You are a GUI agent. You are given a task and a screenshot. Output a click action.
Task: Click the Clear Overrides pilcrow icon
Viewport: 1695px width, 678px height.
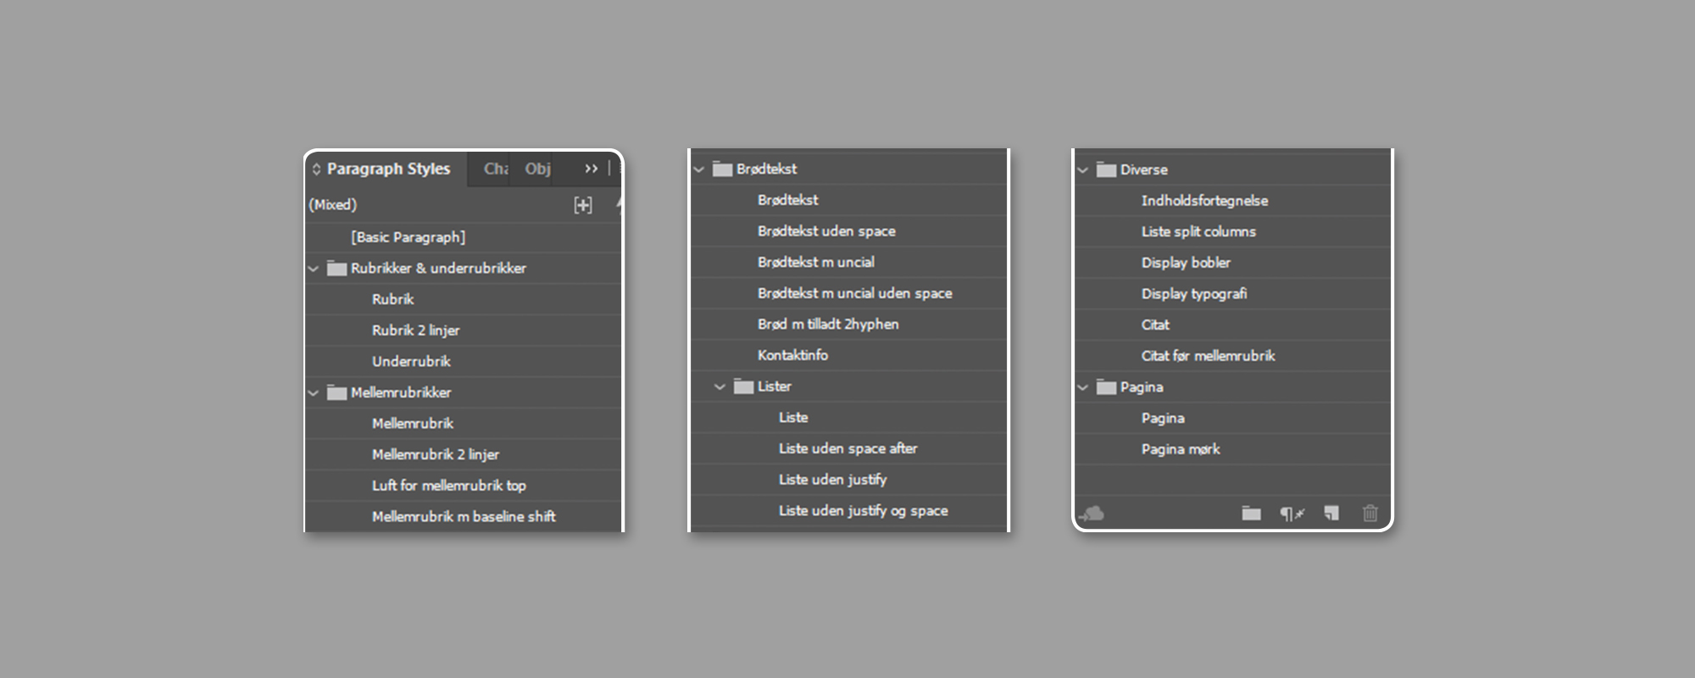pyautogui.click(x=1291, y=514)
